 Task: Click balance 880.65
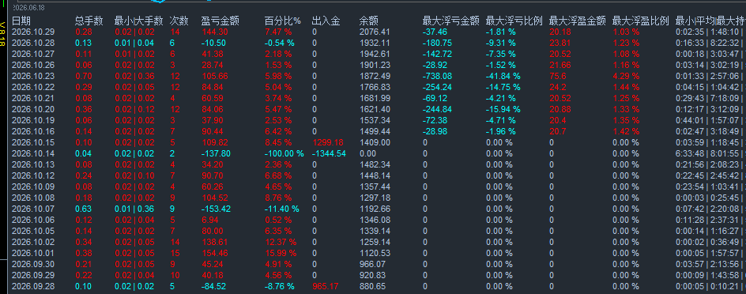[372, 286]
